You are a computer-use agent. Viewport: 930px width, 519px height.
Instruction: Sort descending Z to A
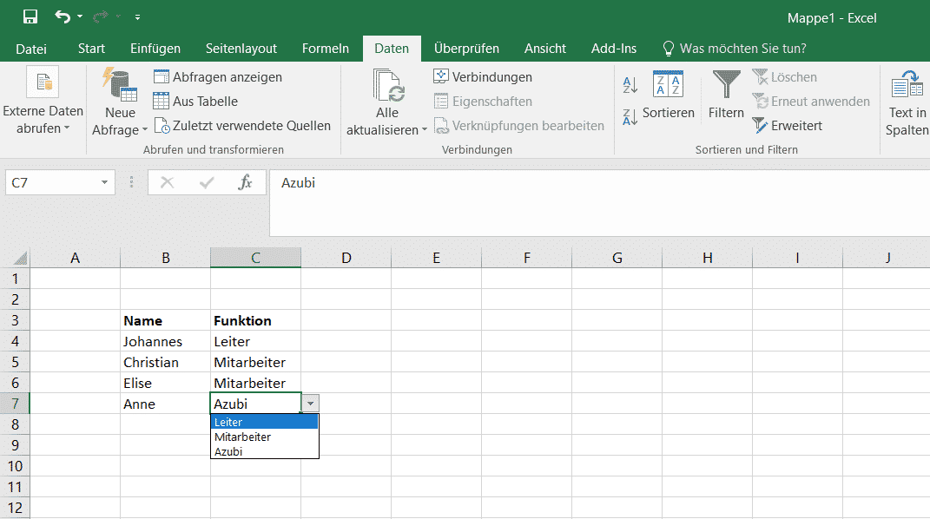[630, 116]
